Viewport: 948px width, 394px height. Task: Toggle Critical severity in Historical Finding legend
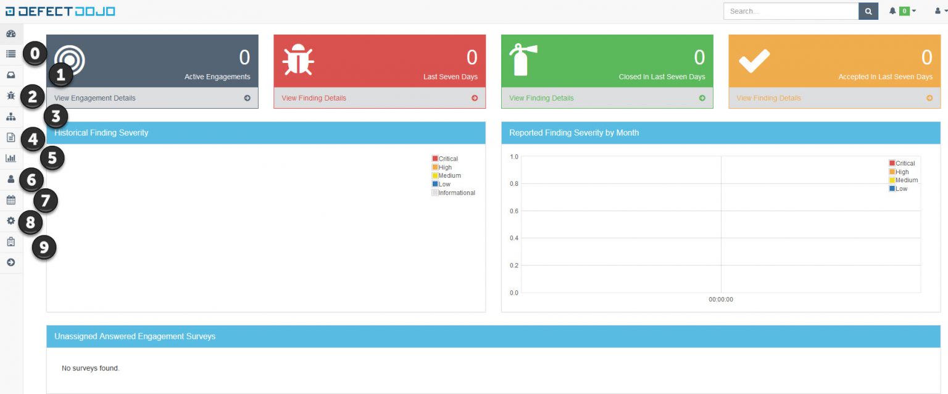(x=446, y=158)
